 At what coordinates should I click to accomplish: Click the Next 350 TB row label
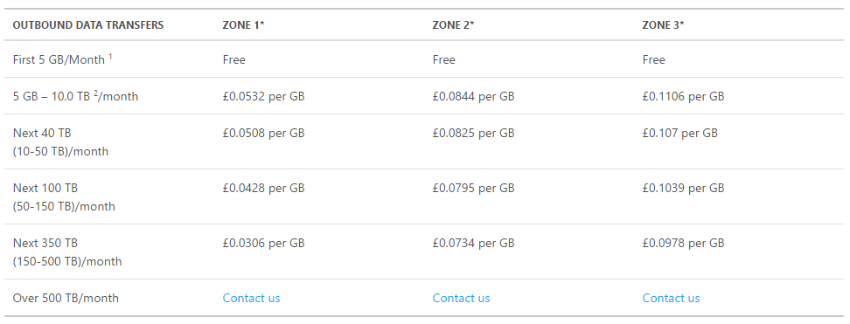(x=66, y=252)
